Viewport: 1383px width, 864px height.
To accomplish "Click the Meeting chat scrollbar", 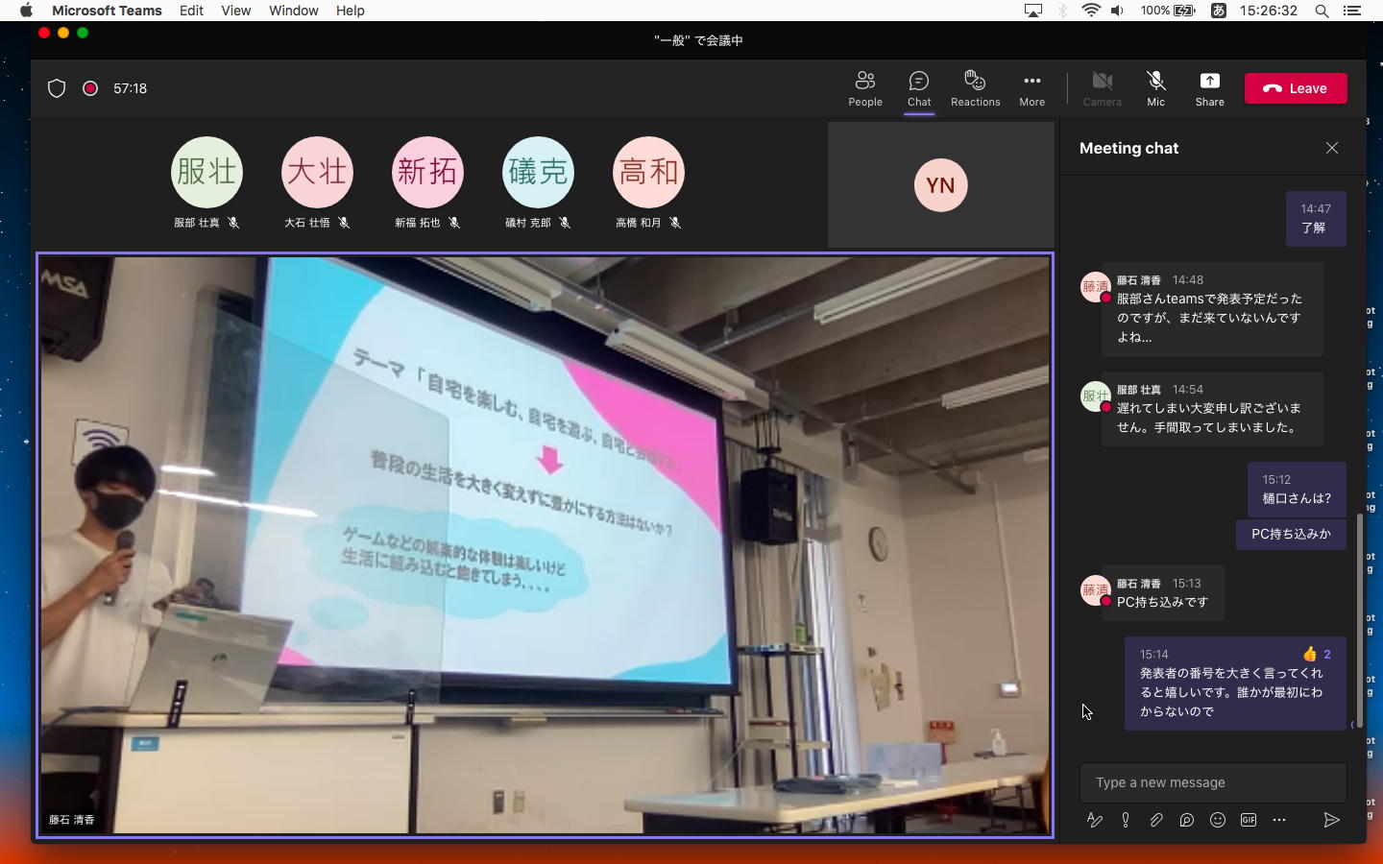I will point(1360,619).
